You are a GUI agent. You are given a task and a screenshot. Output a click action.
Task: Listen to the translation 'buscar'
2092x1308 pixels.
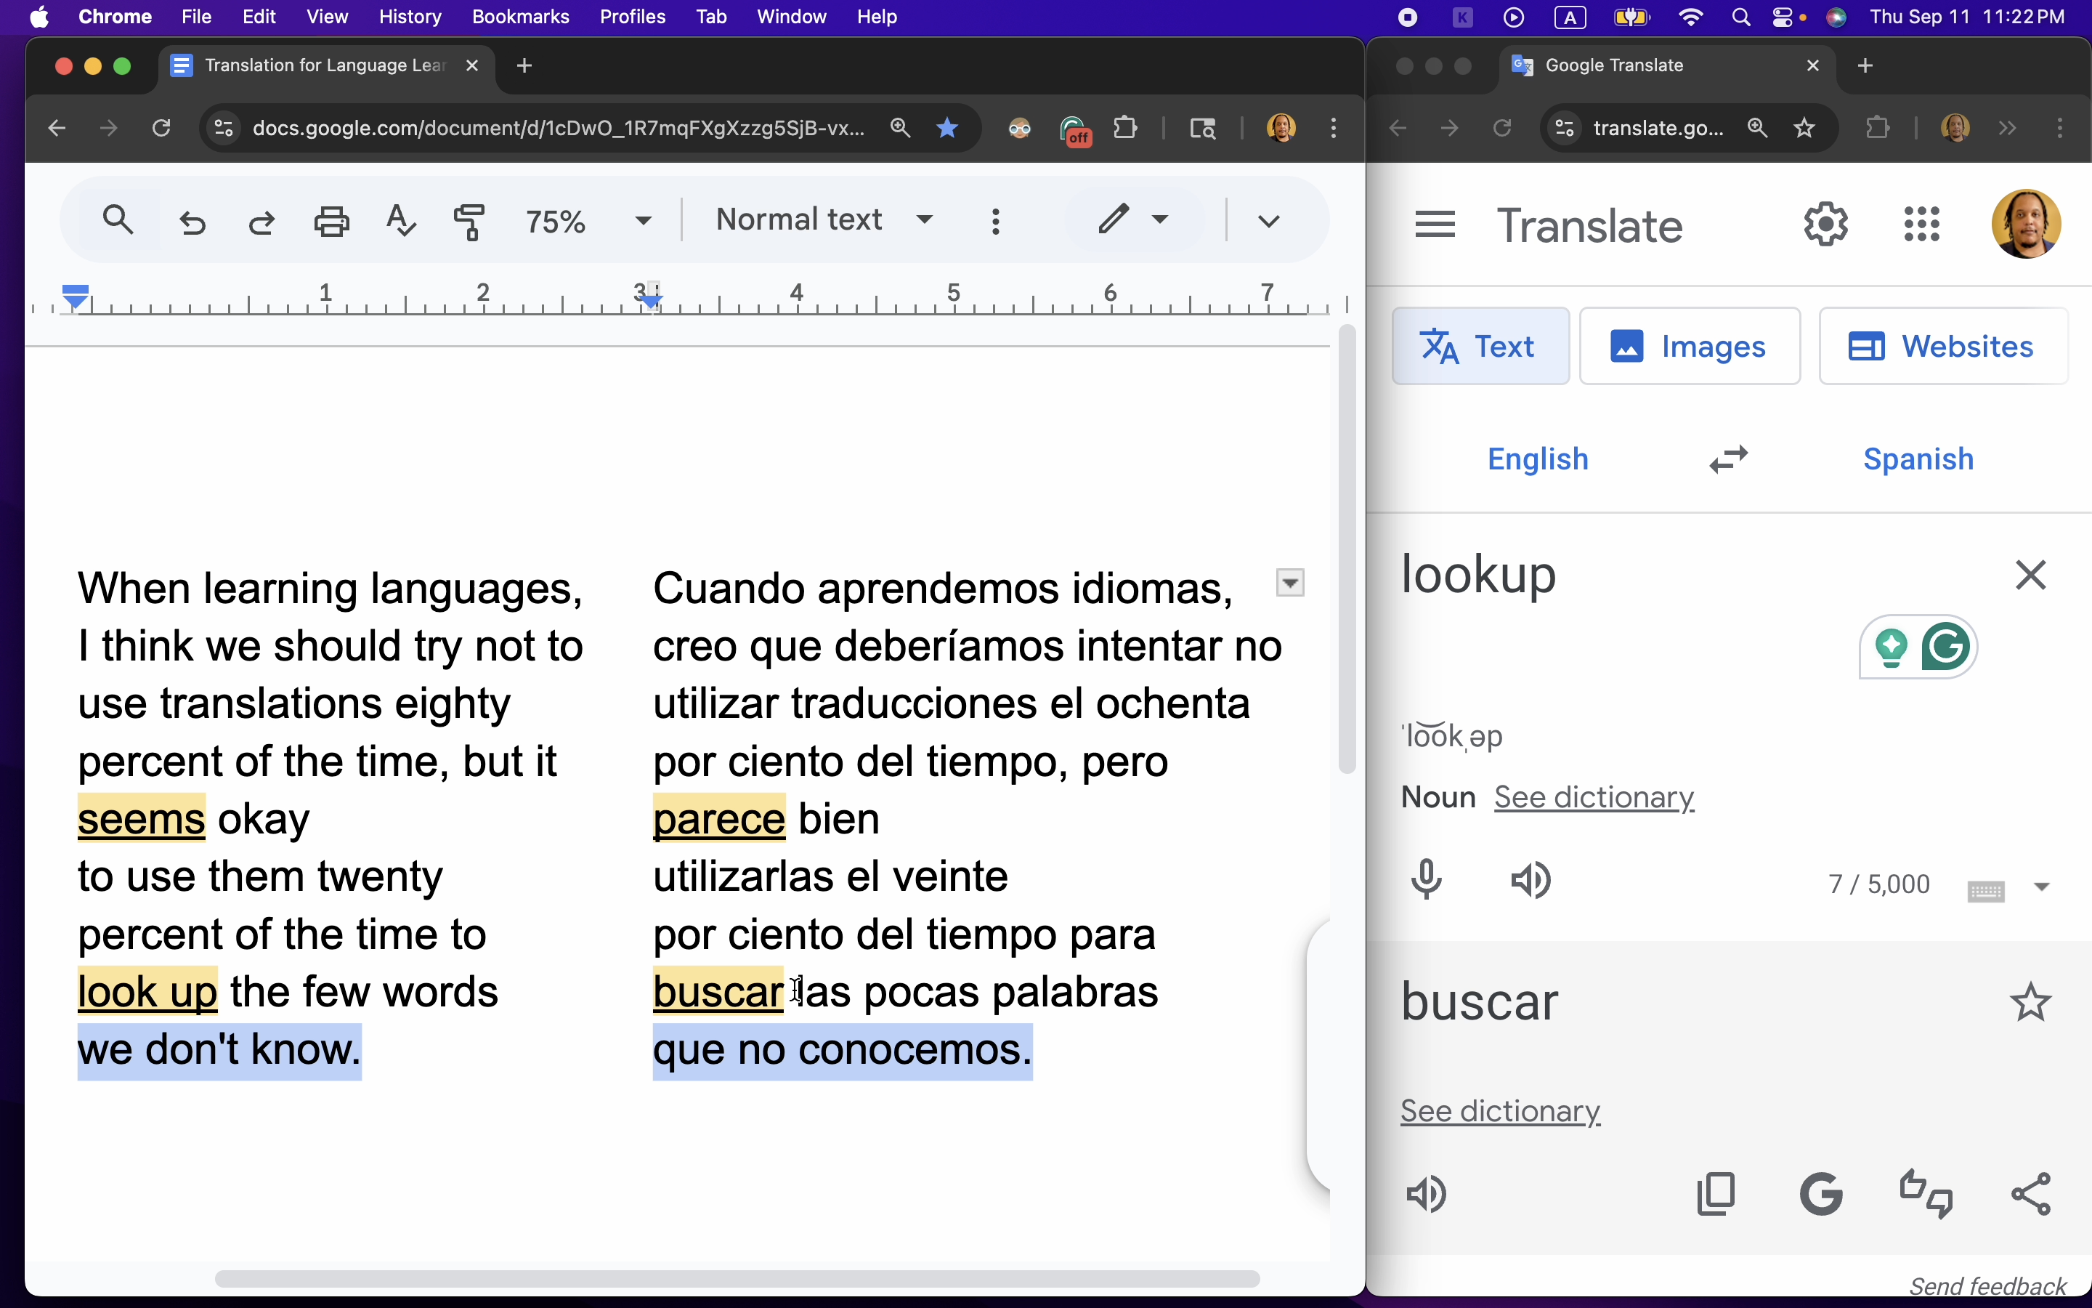click(1427, 1195)
